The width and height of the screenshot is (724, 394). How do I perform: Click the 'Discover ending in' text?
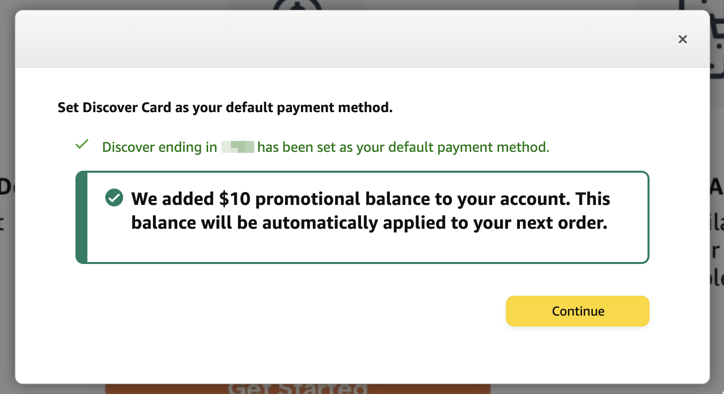(x=159, y=147)
